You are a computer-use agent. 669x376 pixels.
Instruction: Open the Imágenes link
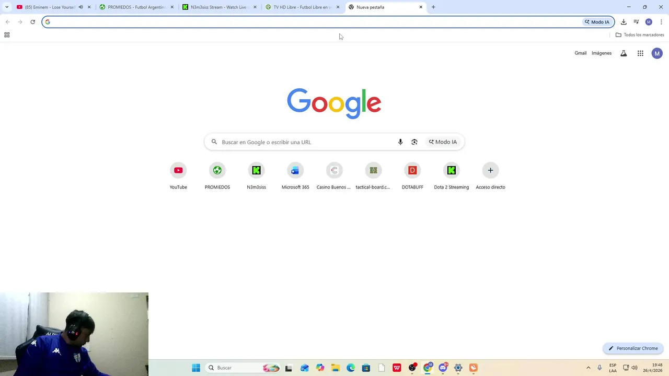(x=602, y=53)
